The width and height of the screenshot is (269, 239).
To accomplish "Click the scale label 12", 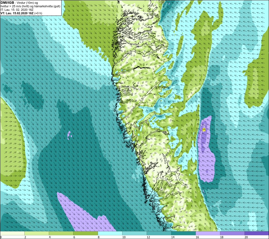I will pyautogui.click(x=148, y=237).
